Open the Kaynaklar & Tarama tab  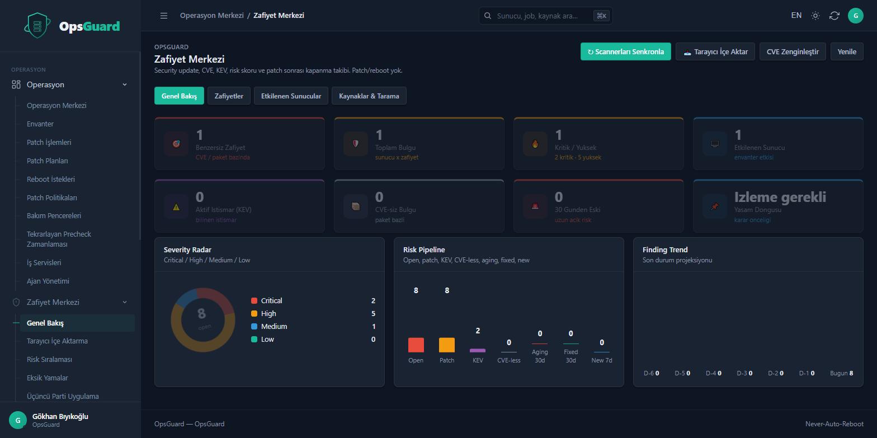(x=369, y=96)
